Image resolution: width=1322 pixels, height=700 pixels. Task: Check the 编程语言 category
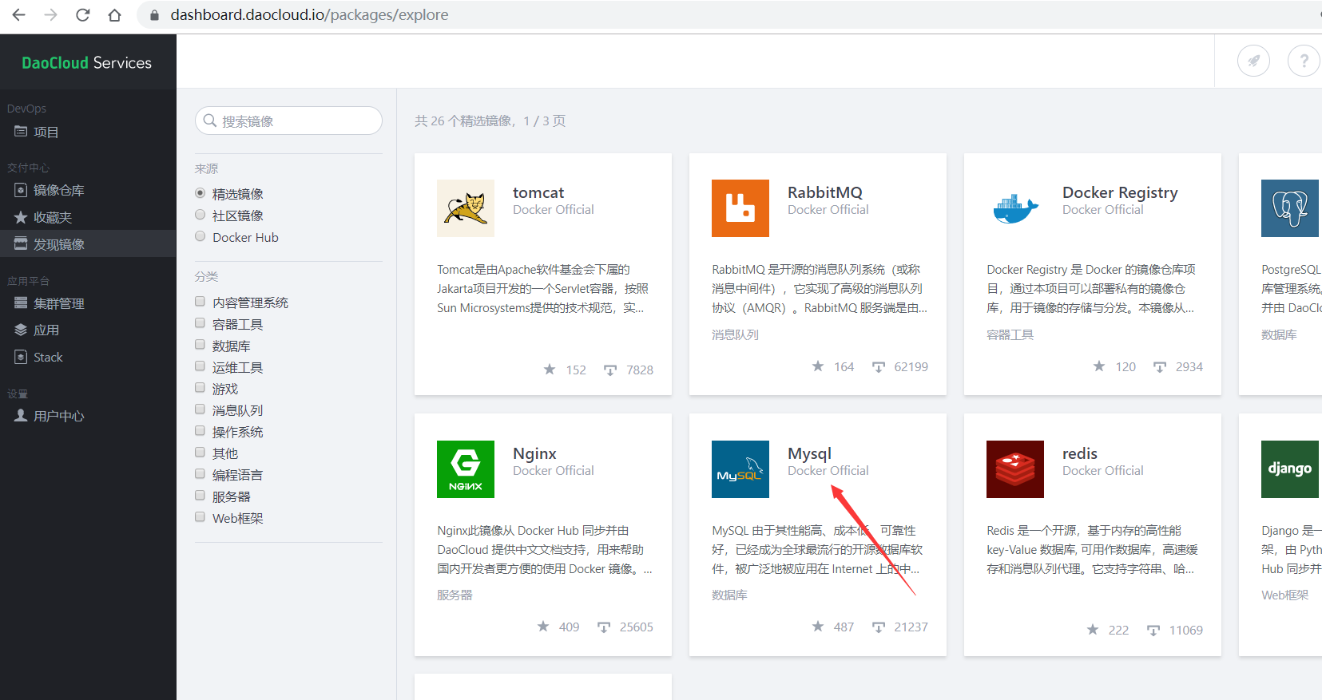[x=200, y=474]
